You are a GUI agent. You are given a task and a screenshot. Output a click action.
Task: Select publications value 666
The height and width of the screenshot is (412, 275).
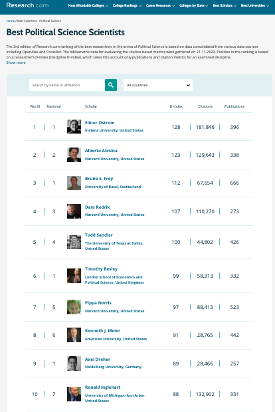coord(234,183)
